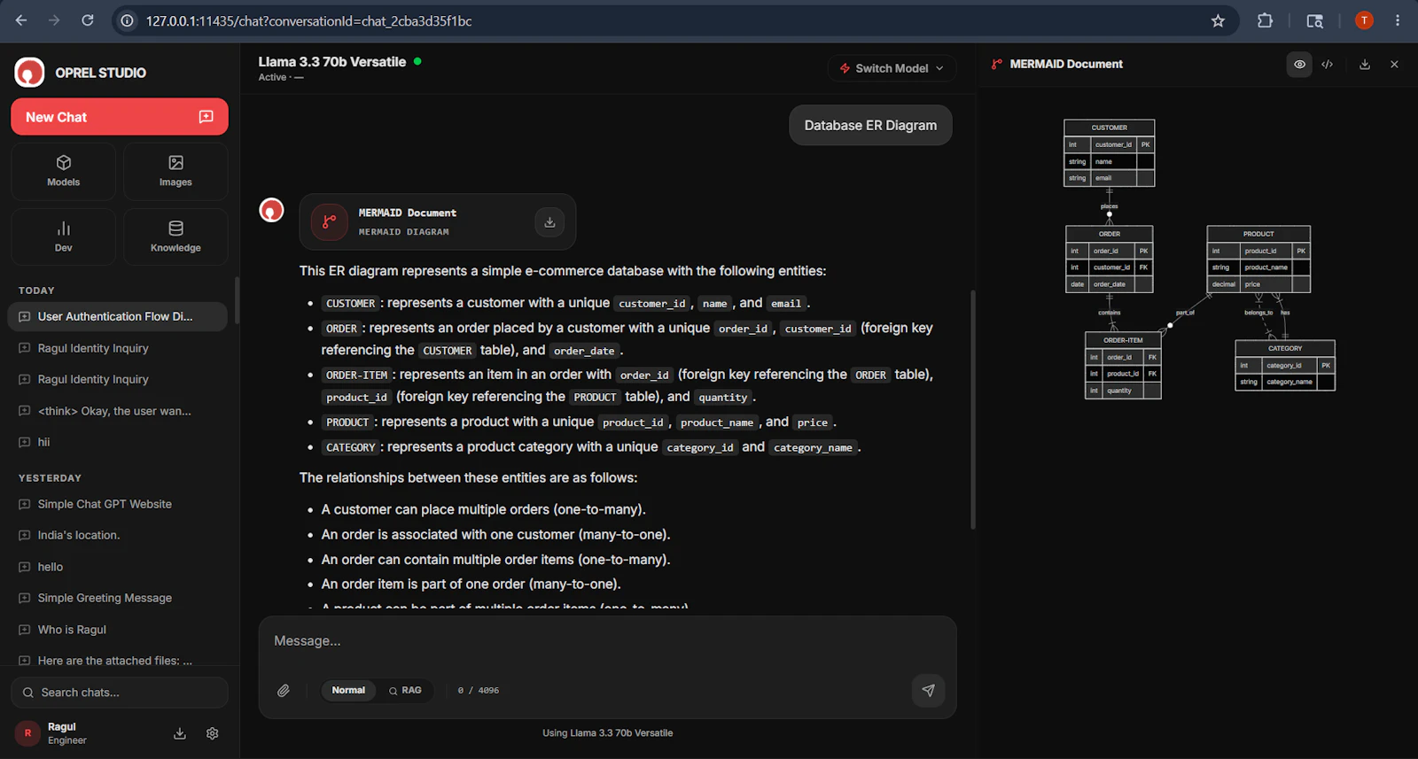Open India's location chat
1418x759 pixels.
(117, 535)
